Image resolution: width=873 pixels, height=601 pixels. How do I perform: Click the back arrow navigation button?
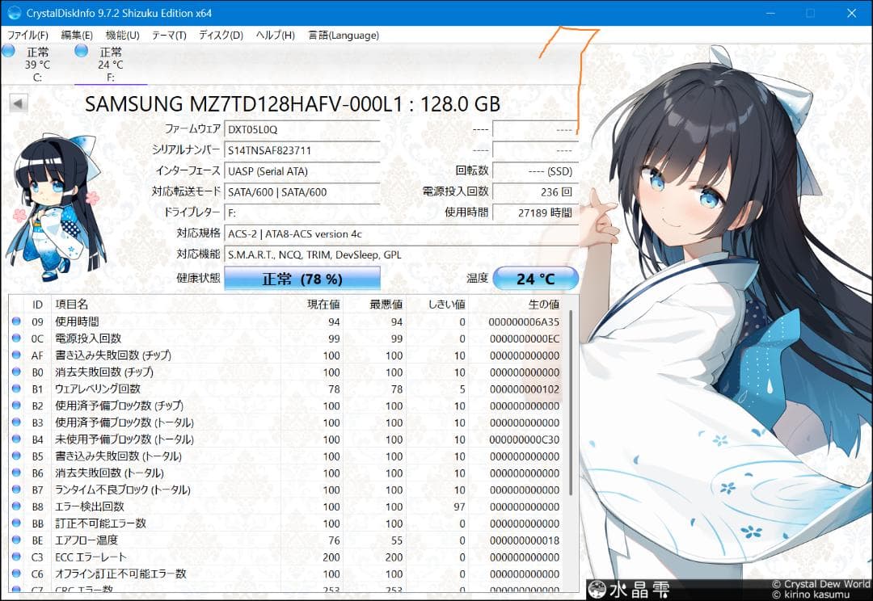17,103
